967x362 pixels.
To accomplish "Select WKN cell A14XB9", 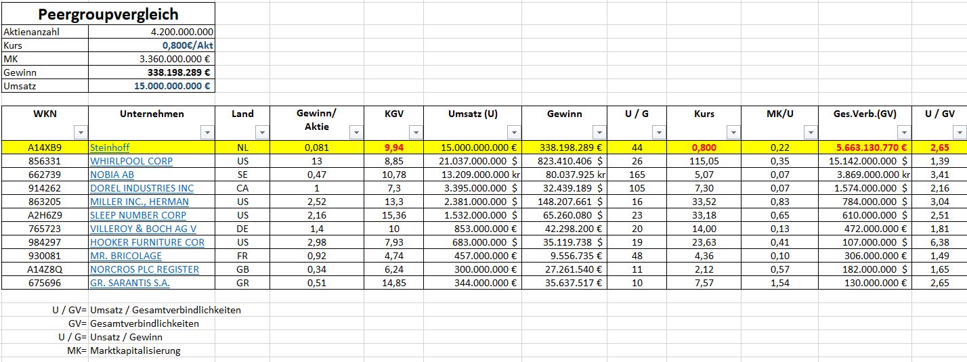I will [45, 148].
